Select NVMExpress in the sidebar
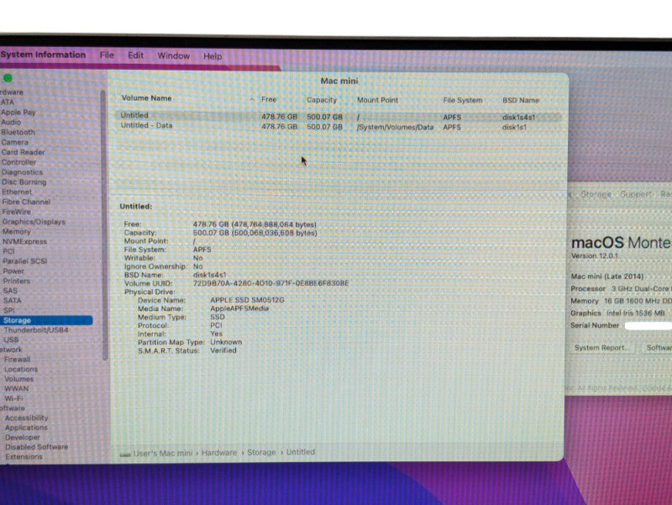The width and height of the screenshot is (672, 505). point(25,241)
